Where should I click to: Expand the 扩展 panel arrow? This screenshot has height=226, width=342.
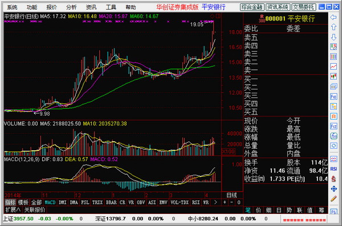coord(13,210)
